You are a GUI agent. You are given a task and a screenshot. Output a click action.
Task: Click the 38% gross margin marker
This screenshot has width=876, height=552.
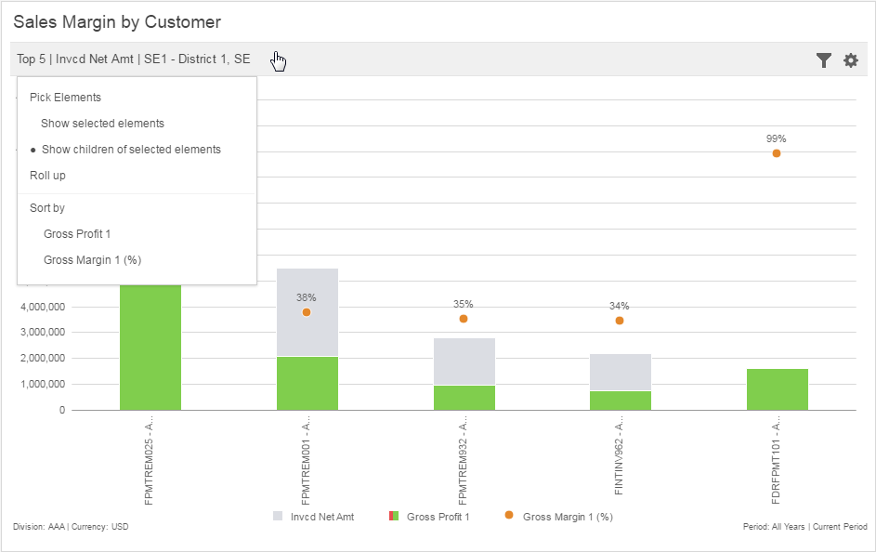coord(307,312)
